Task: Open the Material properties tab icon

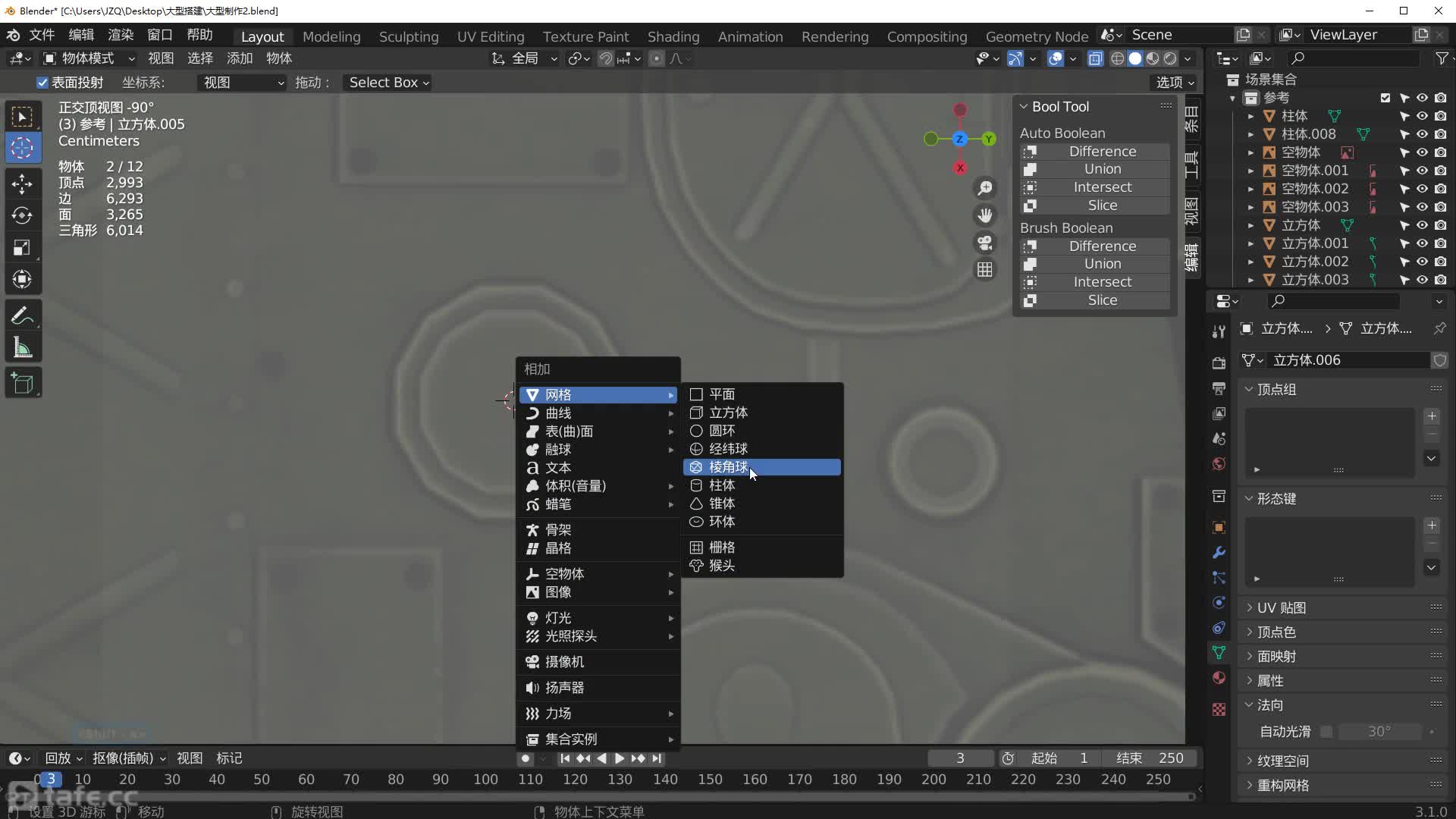Action: 1219,678
